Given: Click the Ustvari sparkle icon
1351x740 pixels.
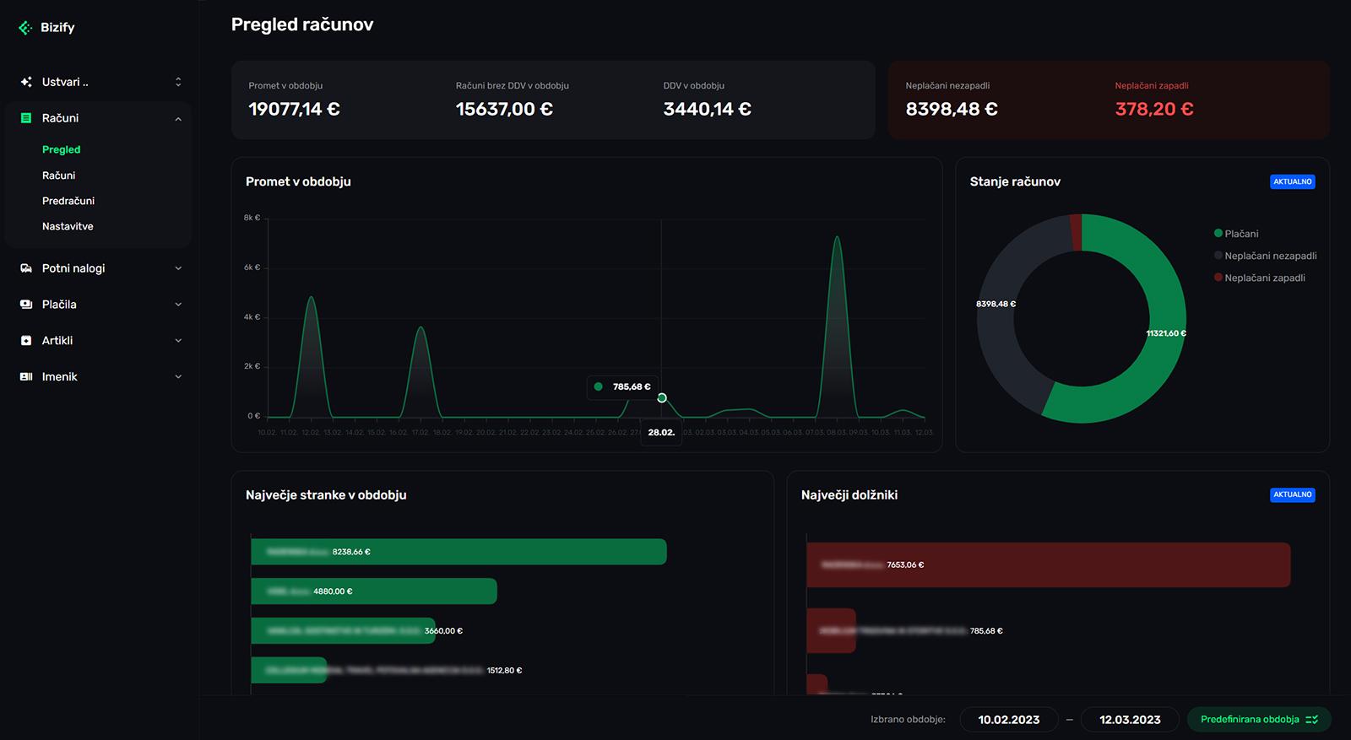Looking at the screenshot, I should coord(26,82).
